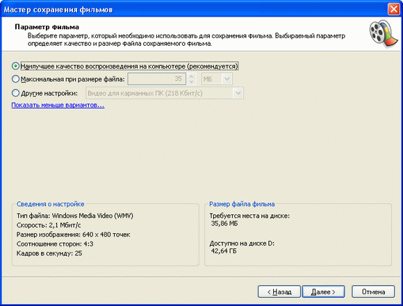Cancel the wizard with Отмена
This screenshot has width=403, height=306.
click(x=373, y=291)
